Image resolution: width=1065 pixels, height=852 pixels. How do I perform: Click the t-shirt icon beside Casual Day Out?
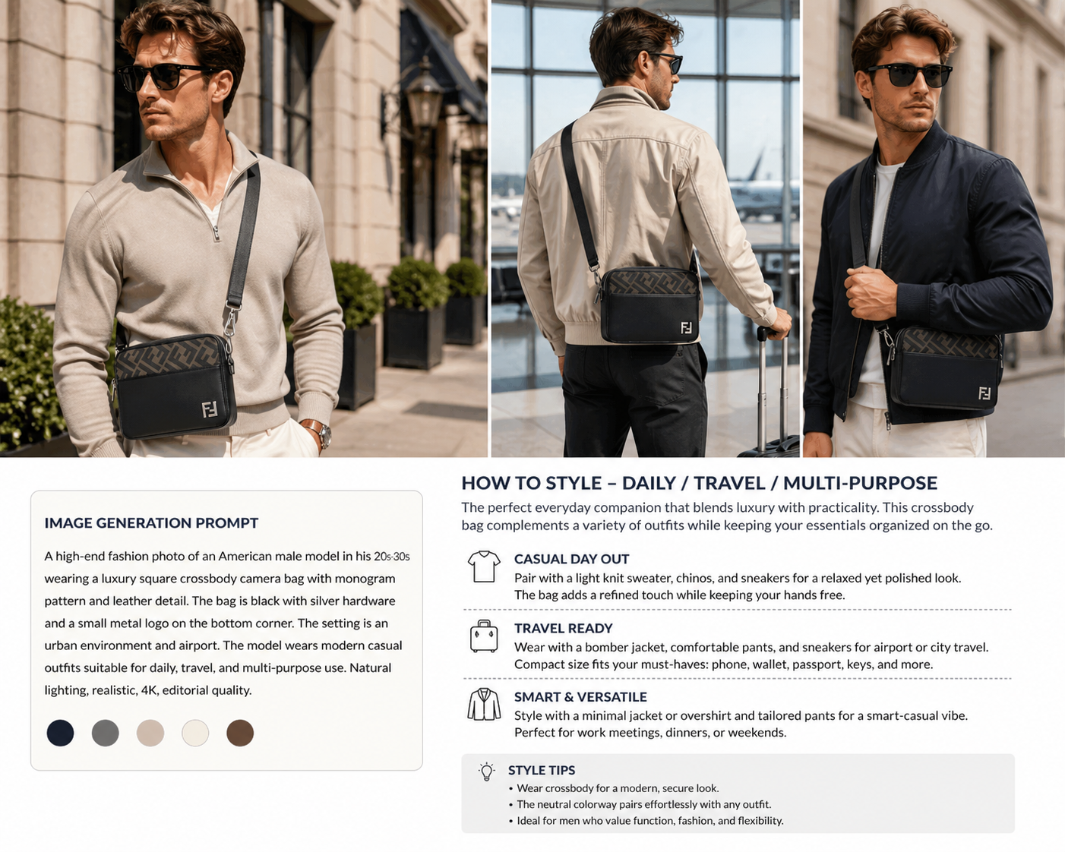click(484, 566)
